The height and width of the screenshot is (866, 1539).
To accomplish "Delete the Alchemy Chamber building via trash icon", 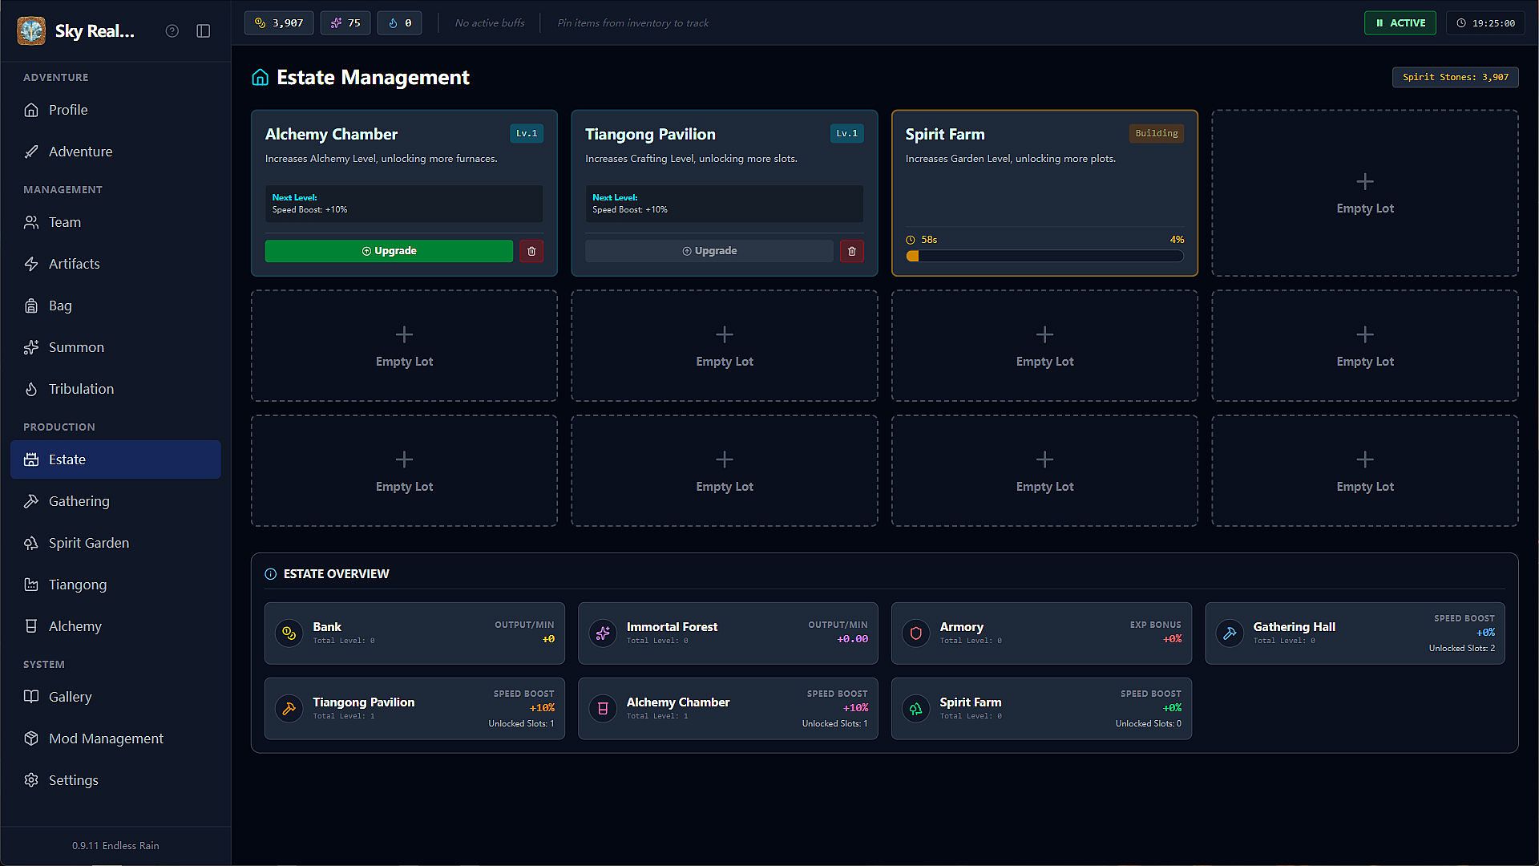I will tap(531, 251).
